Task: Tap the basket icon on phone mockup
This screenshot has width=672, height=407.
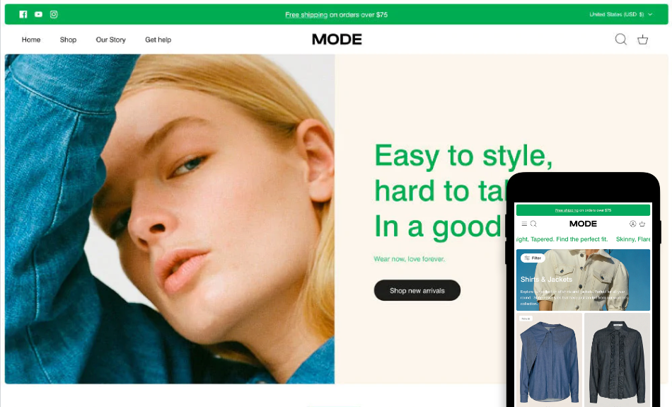Action: (642, 224)
